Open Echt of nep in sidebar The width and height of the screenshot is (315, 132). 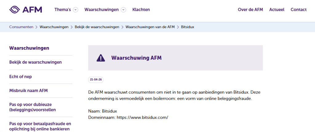point(21,77)
